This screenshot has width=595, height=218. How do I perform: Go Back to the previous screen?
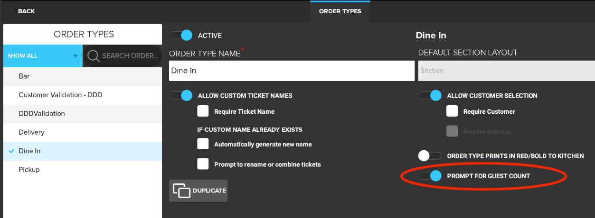pyautogui.click(x=26, y=11)
